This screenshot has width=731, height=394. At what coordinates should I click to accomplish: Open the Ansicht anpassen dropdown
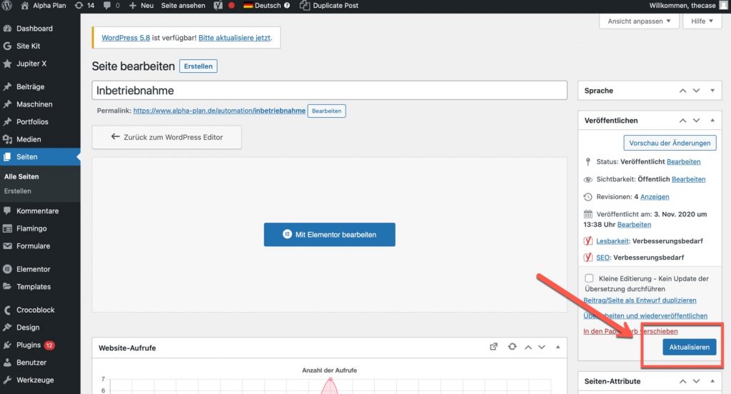pos(639,21)
